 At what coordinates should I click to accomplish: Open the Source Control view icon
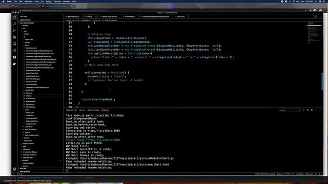click(14, 31)
